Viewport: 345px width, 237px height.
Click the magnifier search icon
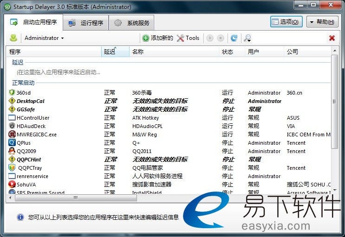click(x=247, y=38)
